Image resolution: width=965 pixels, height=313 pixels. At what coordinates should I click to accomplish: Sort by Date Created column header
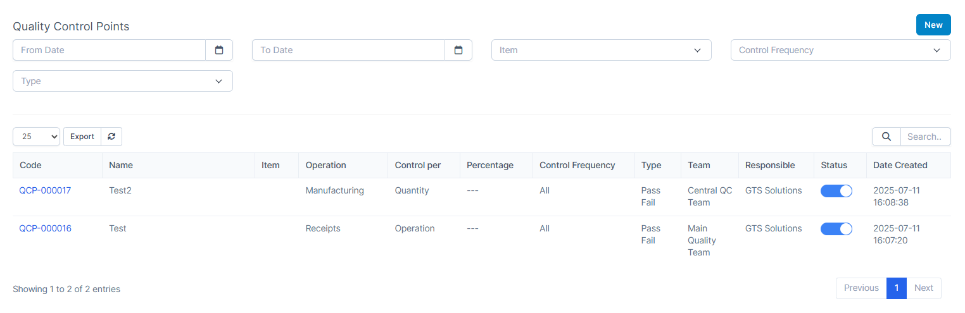[900, 165]
